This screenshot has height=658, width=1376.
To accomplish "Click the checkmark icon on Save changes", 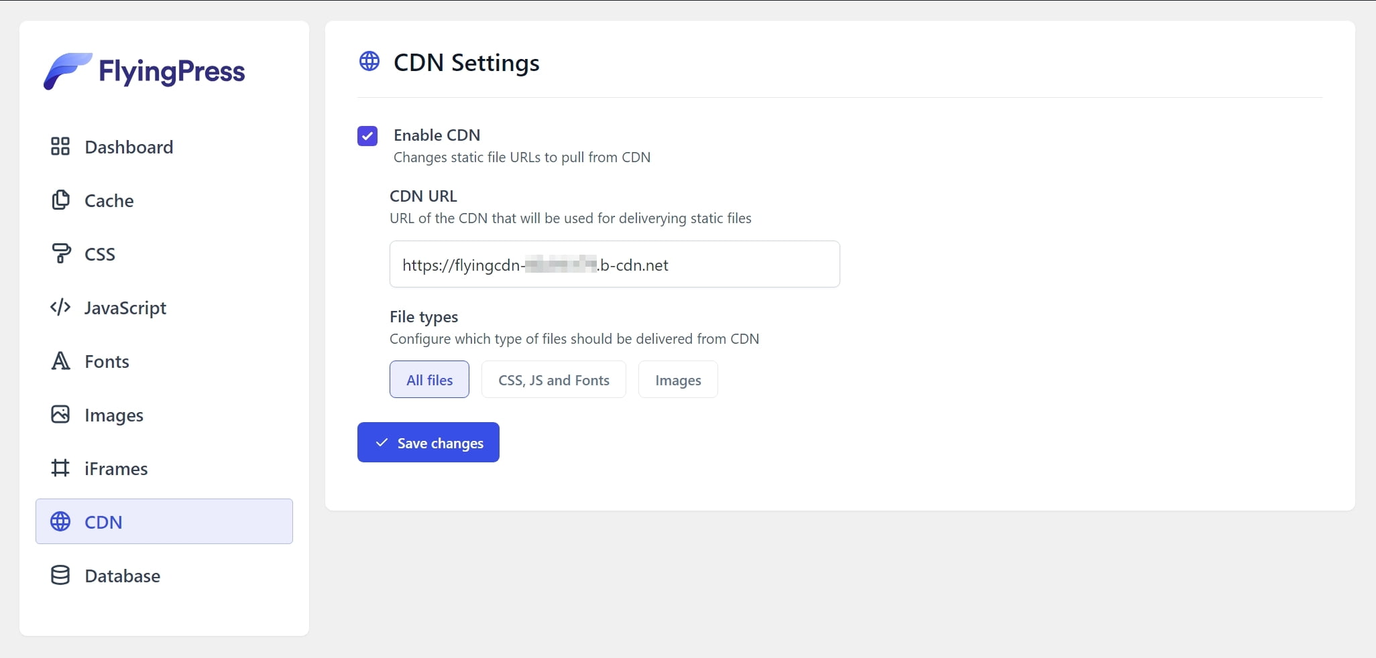I will (x=382, y=442).
